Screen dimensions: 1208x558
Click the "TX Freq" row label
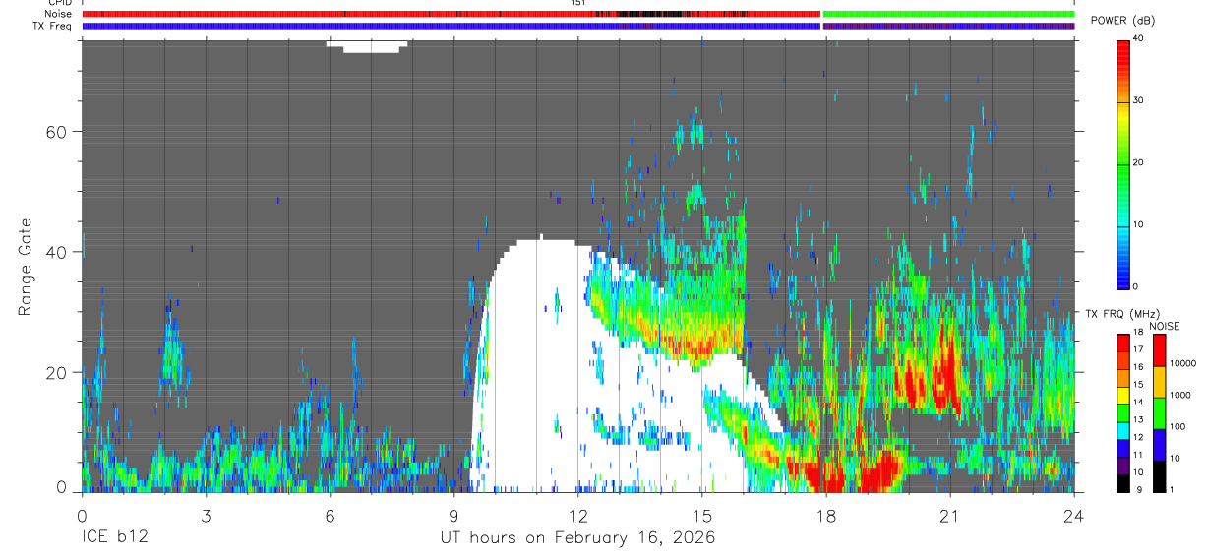[x=53, y=26]
